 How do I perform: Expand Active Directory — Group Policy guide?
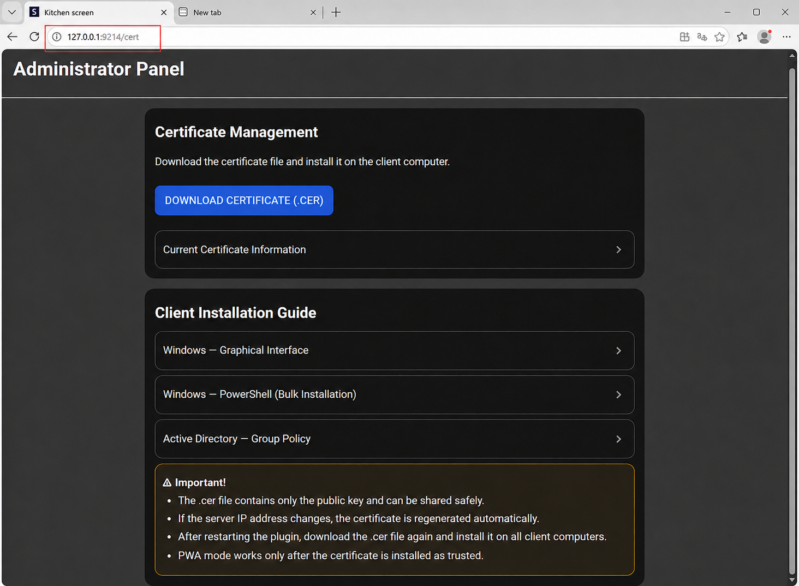[395, 439]
